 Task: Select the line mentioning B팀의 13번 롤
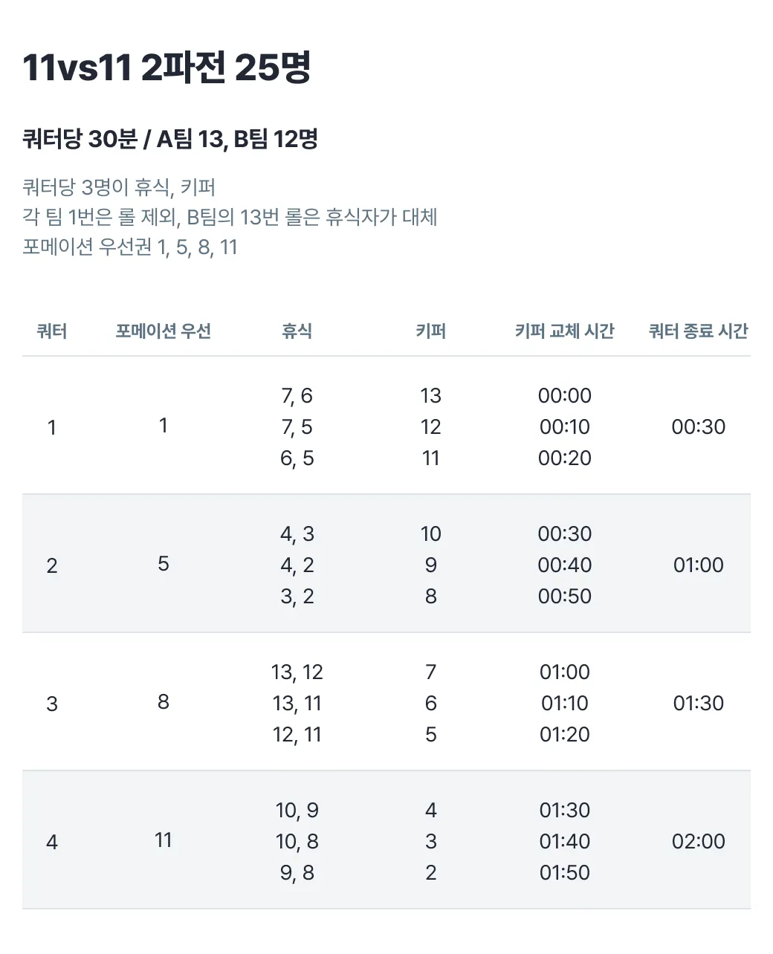230,217
